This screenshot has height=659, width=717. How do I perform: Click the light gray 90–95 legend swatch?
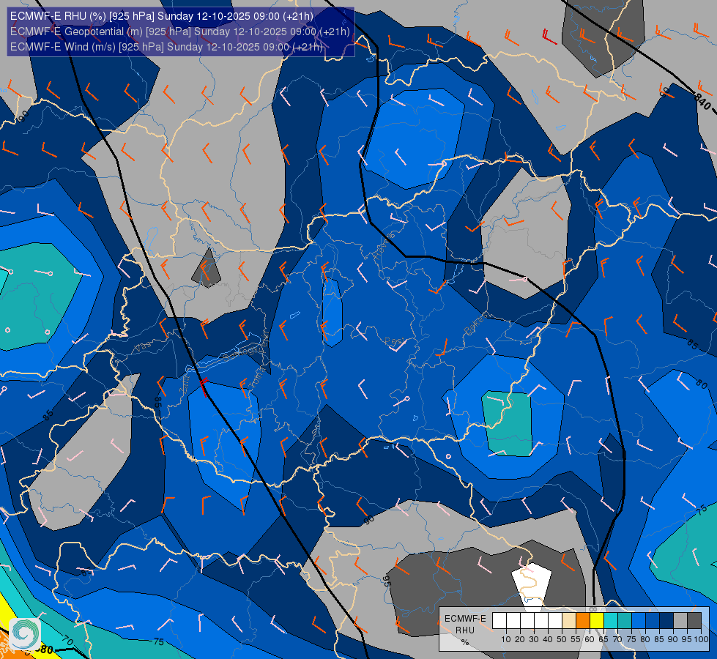pyautogui.click(x=680, y=621)
